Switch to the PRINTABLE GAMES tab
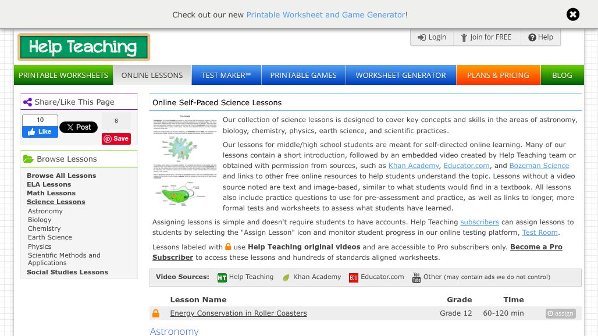Image resolution: width=598 pixels, height=336 pixels. click(303, 75)
